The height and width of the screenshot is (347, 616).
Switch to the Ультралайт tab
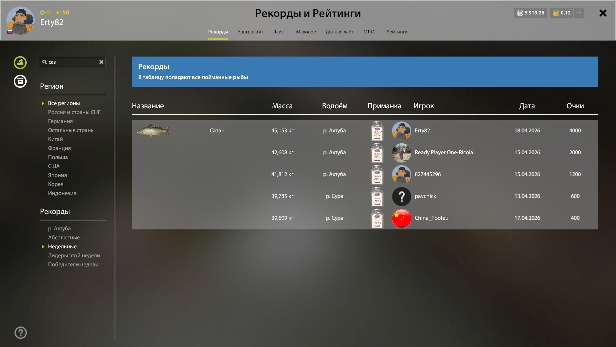point(250,32)
